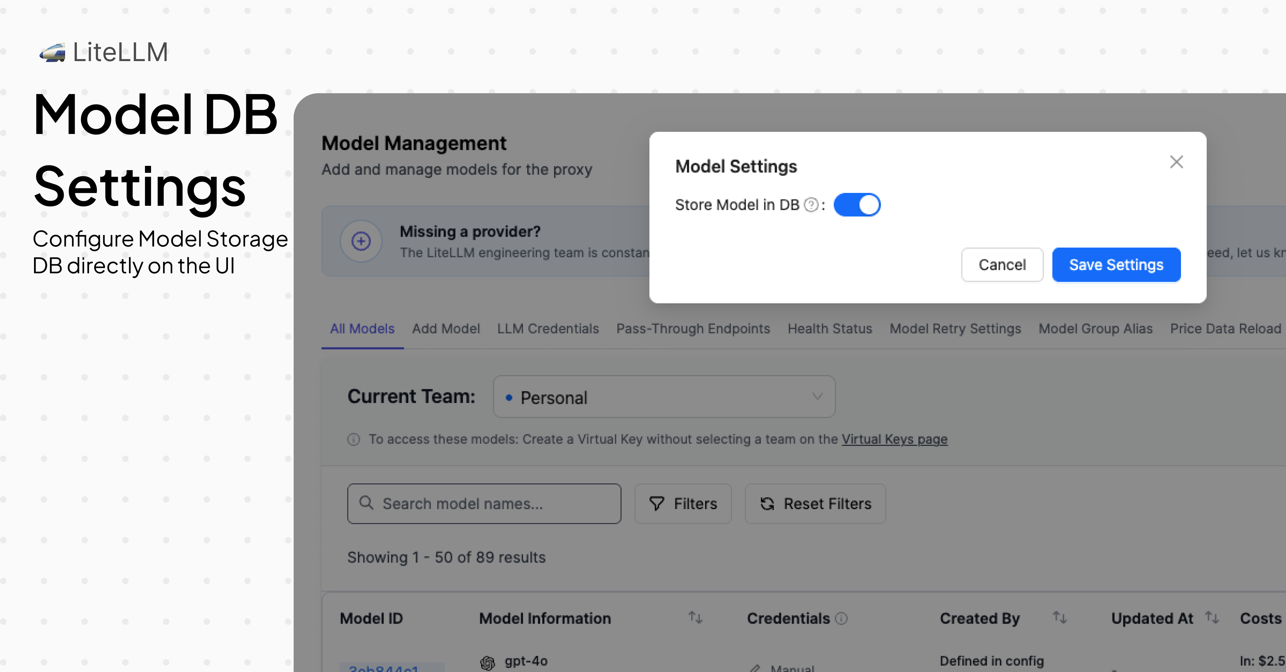The width and height of the screenshot is (1286, 672).
Task: Click the help icon next to Store Model in DB
Action: point(811,204)
